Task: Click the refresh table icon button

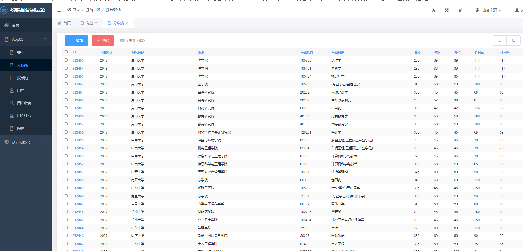Action: coord(500,40)
